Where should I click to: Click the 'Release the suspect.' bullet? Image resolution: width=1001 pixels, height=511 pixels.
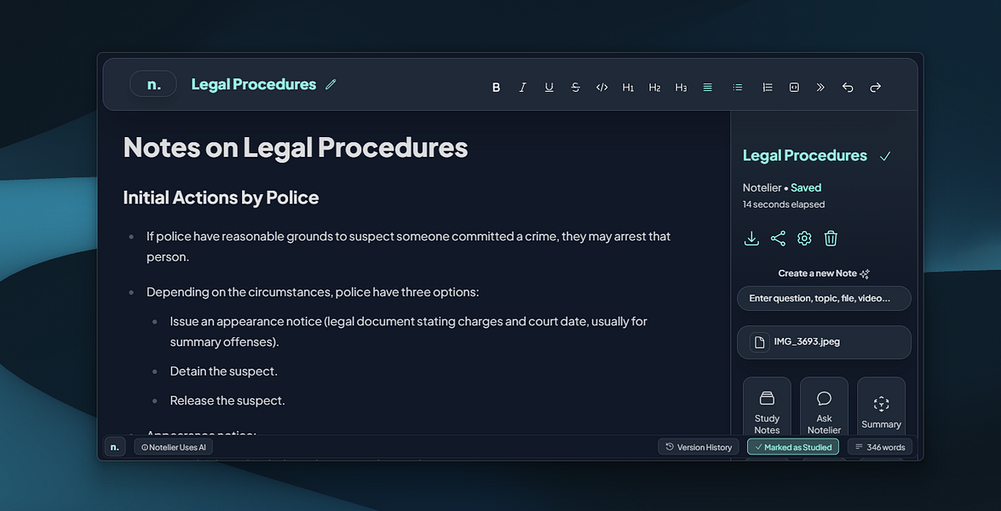227,400
